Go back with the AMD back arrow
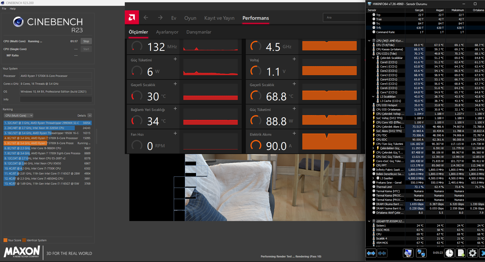This screenshot has height=262, width=485. pos(146,17)
